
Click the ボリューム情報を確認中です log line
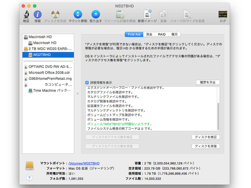click(x=108, y=120)
